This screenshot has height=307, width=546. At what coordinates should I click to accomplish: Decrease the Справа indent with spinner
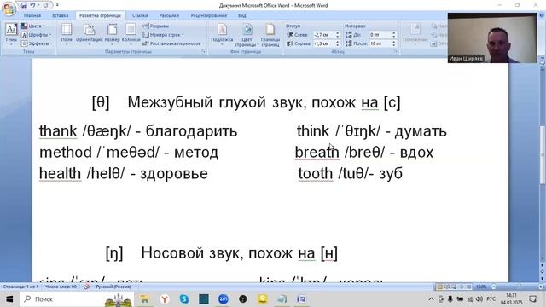338,45
